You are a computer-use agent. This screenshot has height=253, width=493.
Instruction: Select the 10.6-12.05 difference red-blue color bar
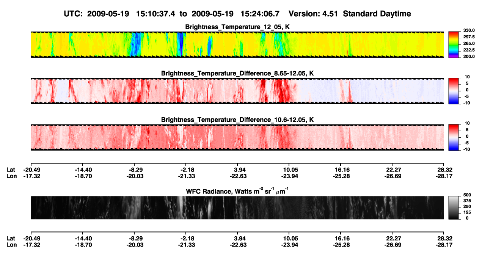click(x=454, y=137)
